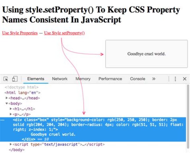Follow the Use Style Properties link
Screen dimensions: 190x153
[x=20, y=33]
